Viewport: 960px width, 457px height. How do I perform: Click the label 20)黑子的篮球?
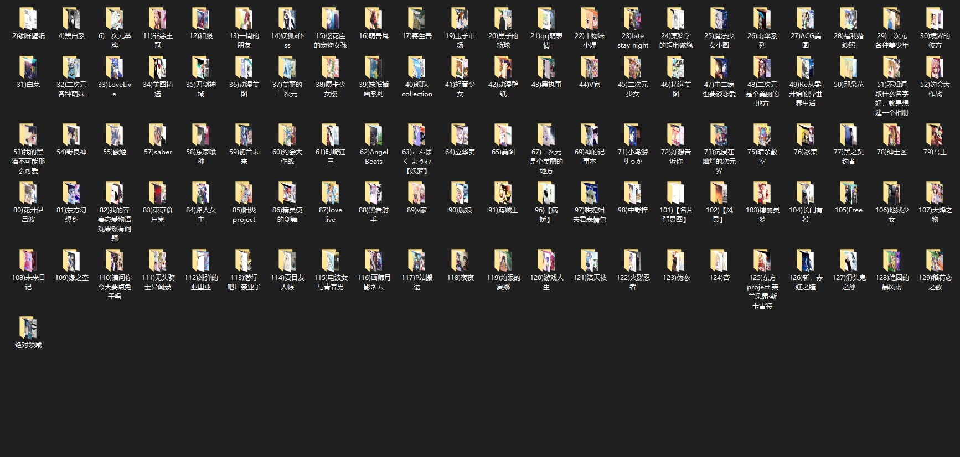(x=503, y=40)
